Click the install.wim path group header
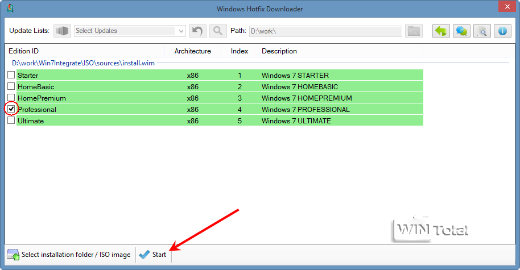The width and height of the screenshot is (520, 270). tap(83, 63)
